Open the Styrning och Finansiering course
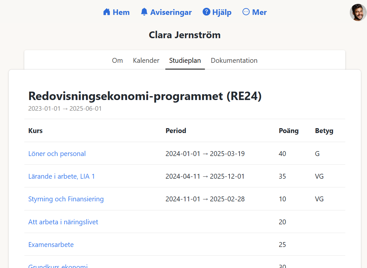The image size is (367, 268). [66, 199]
